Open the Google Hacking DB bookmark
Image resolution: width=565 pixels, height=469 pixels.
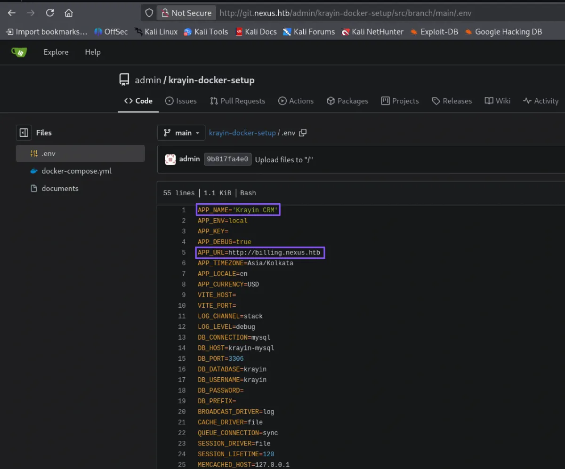click(503, 32)
